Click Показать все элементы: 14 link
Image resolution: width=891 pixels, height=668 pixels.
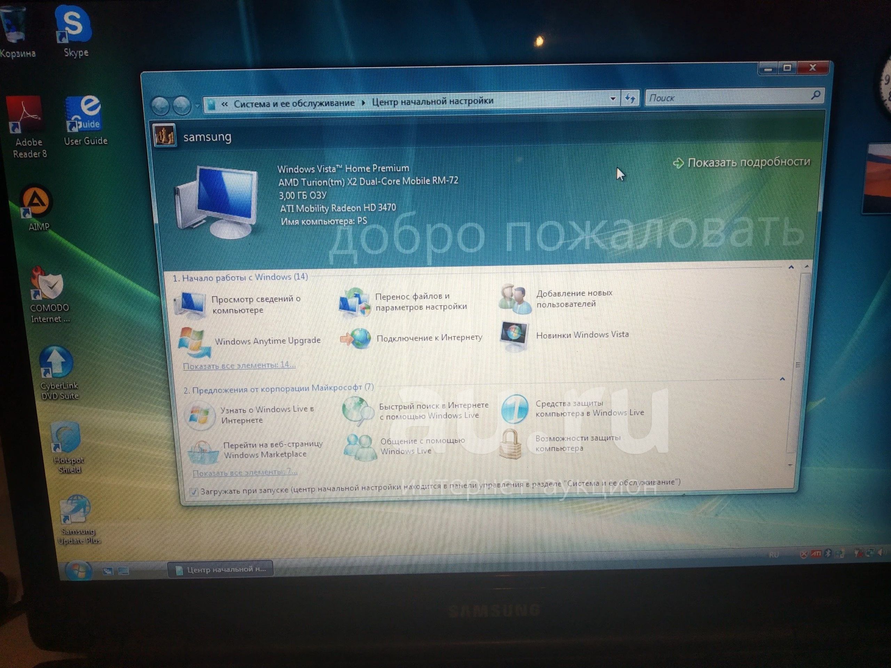[239, 365]
